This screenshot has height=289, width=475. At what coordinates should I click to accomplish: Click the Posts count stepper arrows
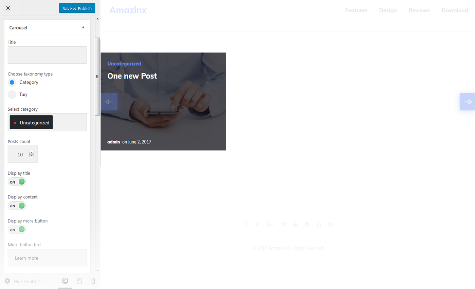[x=32, y=154]
